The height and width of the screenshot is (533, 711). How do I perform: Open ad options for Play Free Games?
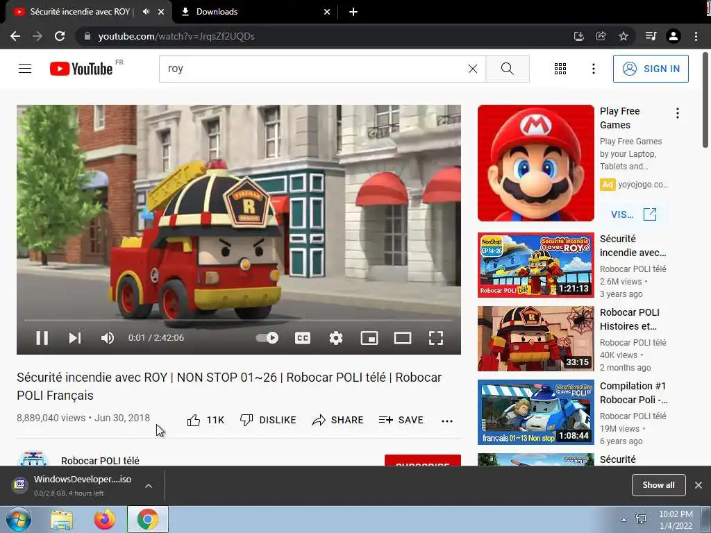point(678,113)
